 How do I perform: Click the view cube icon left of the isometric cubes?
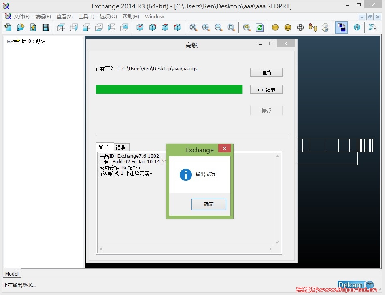pos(124,27)
